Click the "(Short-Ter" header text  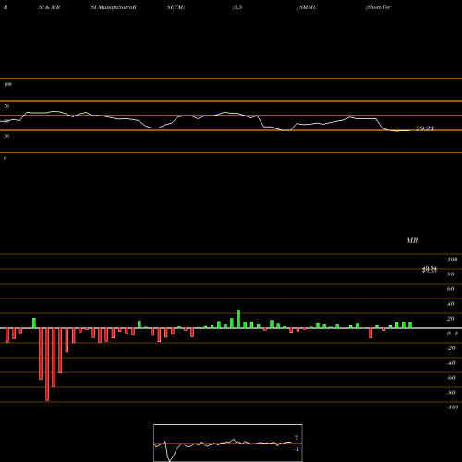coord(378,7)
